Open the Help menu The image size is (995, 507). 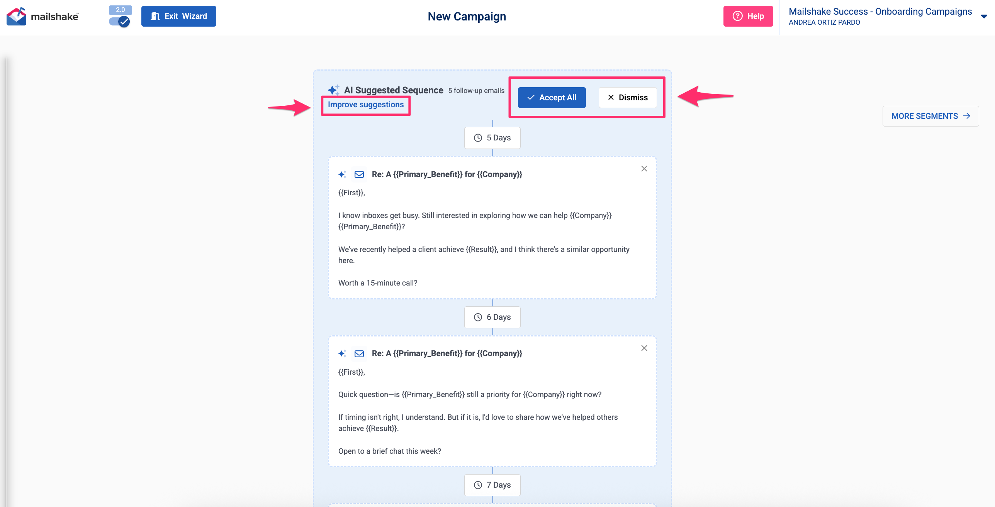tap(748, 16)
